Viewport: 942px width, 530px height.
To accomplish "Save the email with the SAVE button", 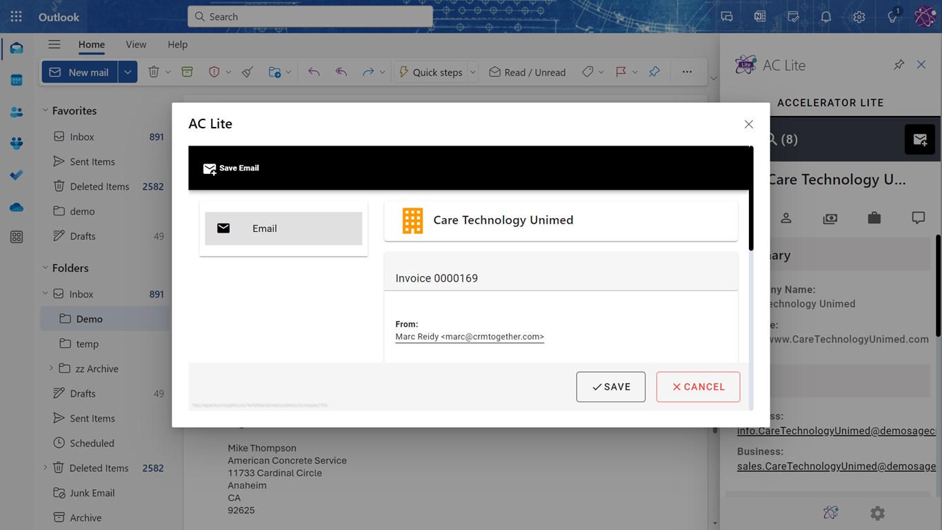I will click(x=610, y=386).
